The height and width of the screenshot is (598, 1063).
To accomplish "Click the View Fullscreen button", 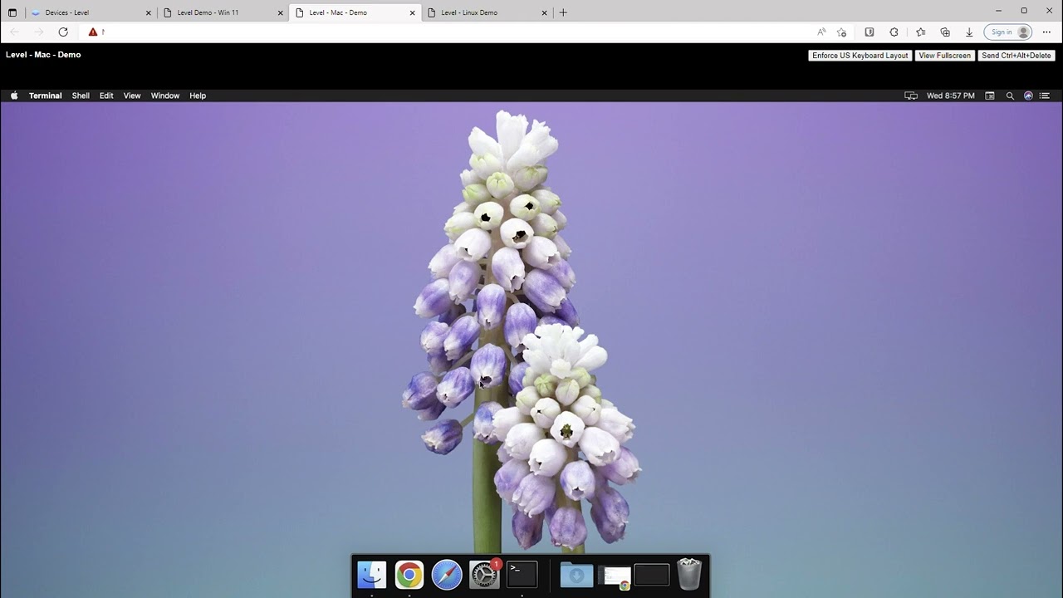I will 945,56.
